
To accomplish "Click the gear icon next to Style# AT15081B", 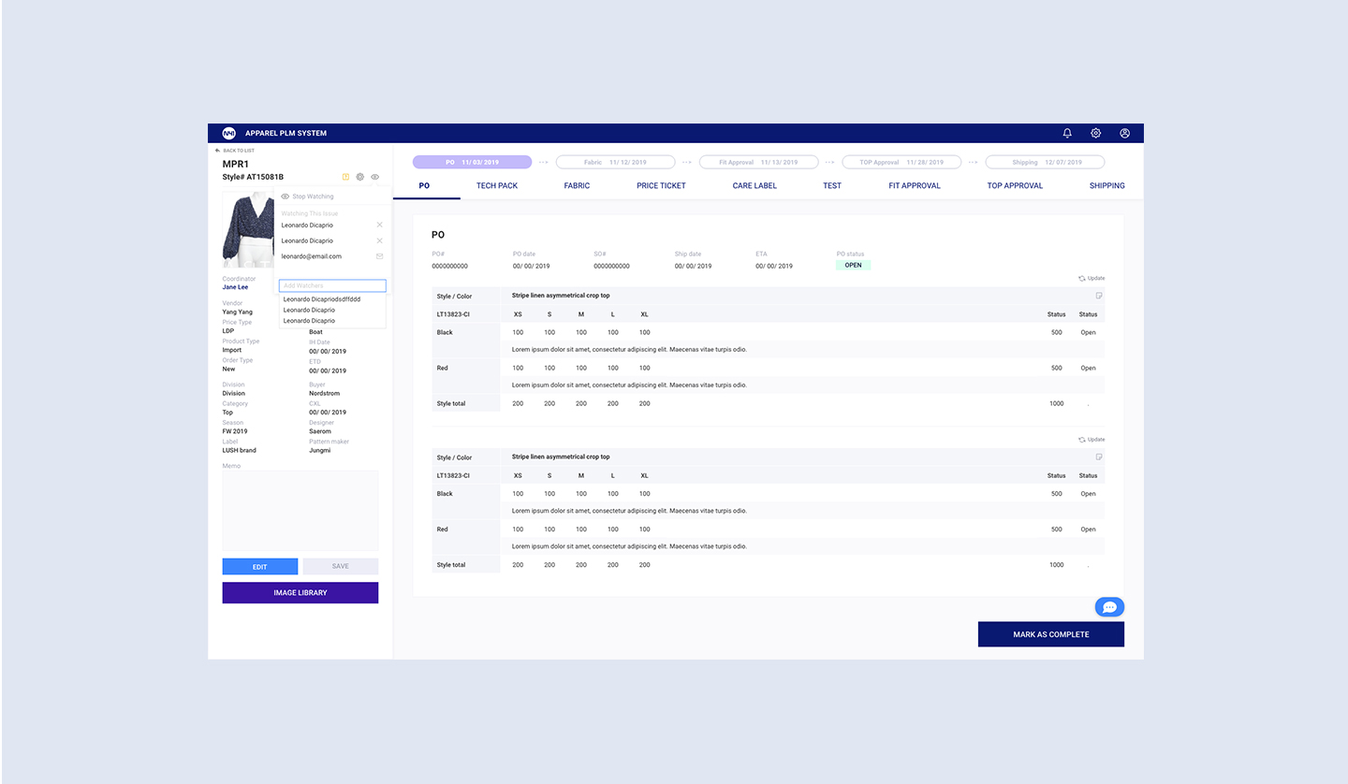I will [360, 177].
